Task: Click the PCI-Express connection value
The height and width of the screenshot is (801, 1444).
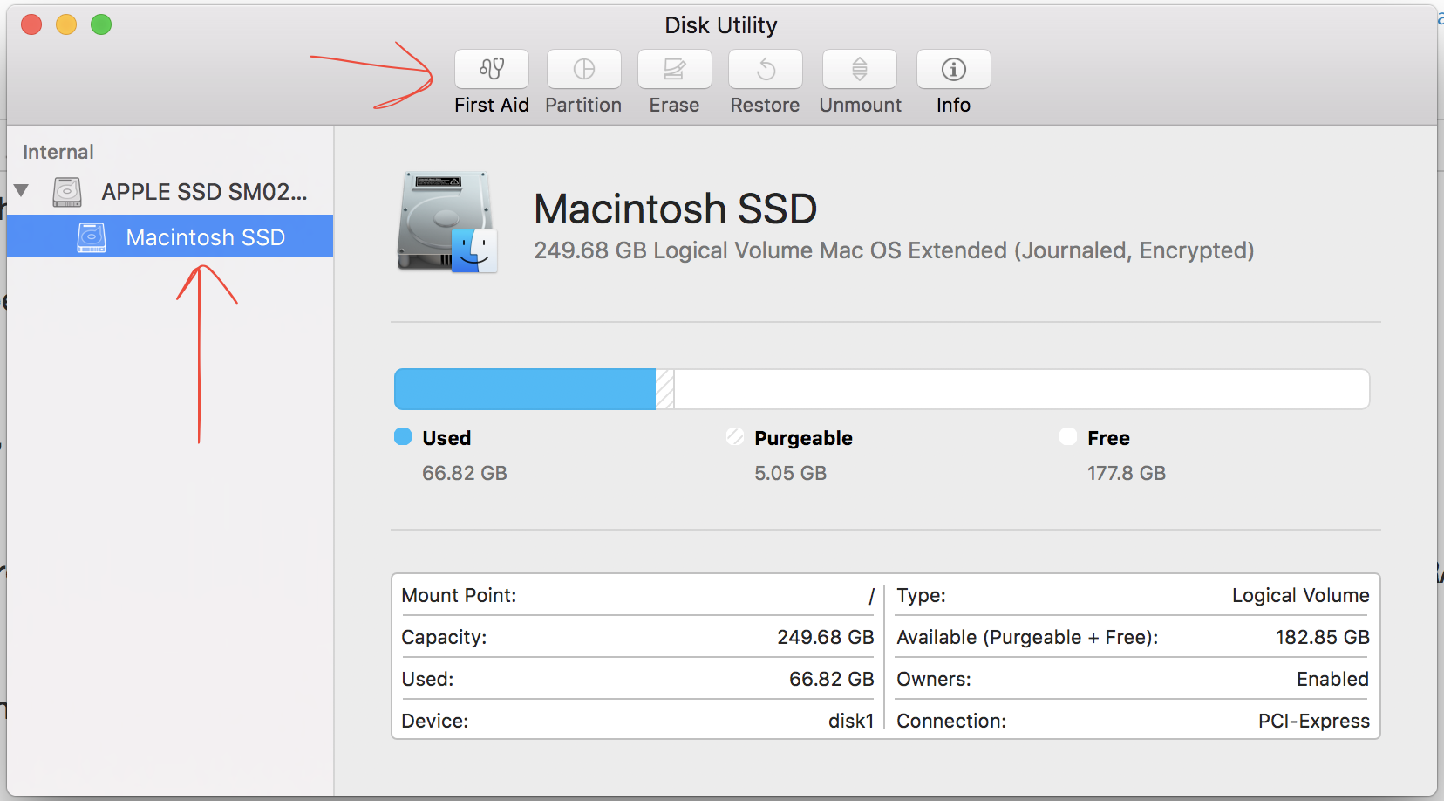Action: (x=1313, y=721)
